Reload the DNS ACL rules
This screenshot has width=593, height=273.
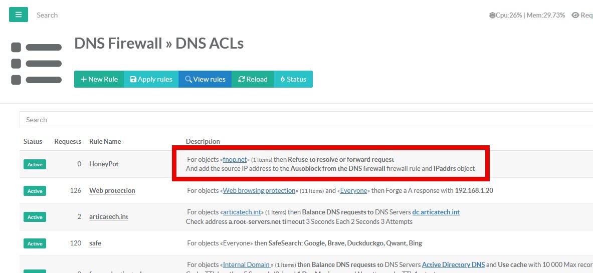pos(253,79)
